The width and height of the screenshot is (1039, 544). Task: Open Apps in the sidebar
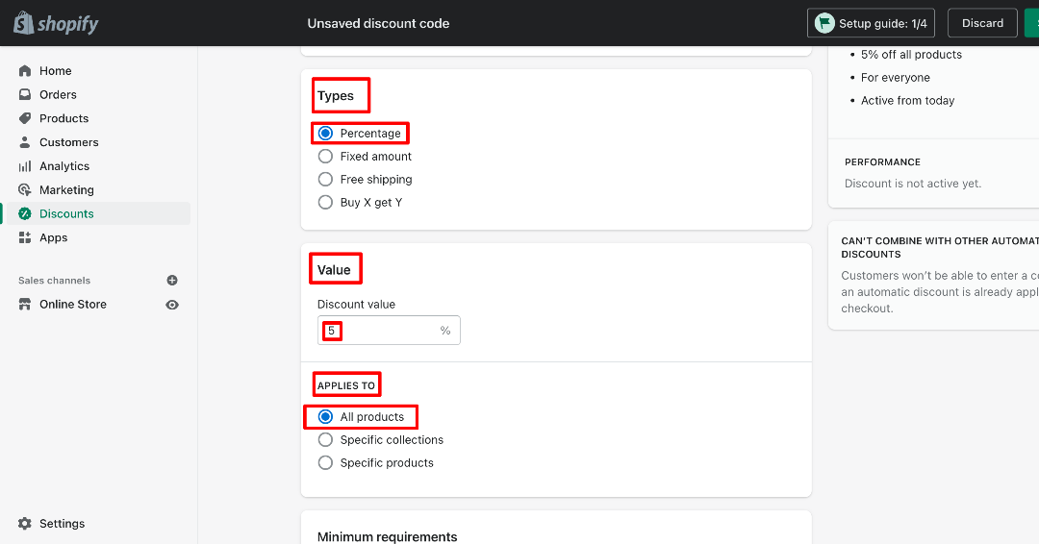click(54, 237)
